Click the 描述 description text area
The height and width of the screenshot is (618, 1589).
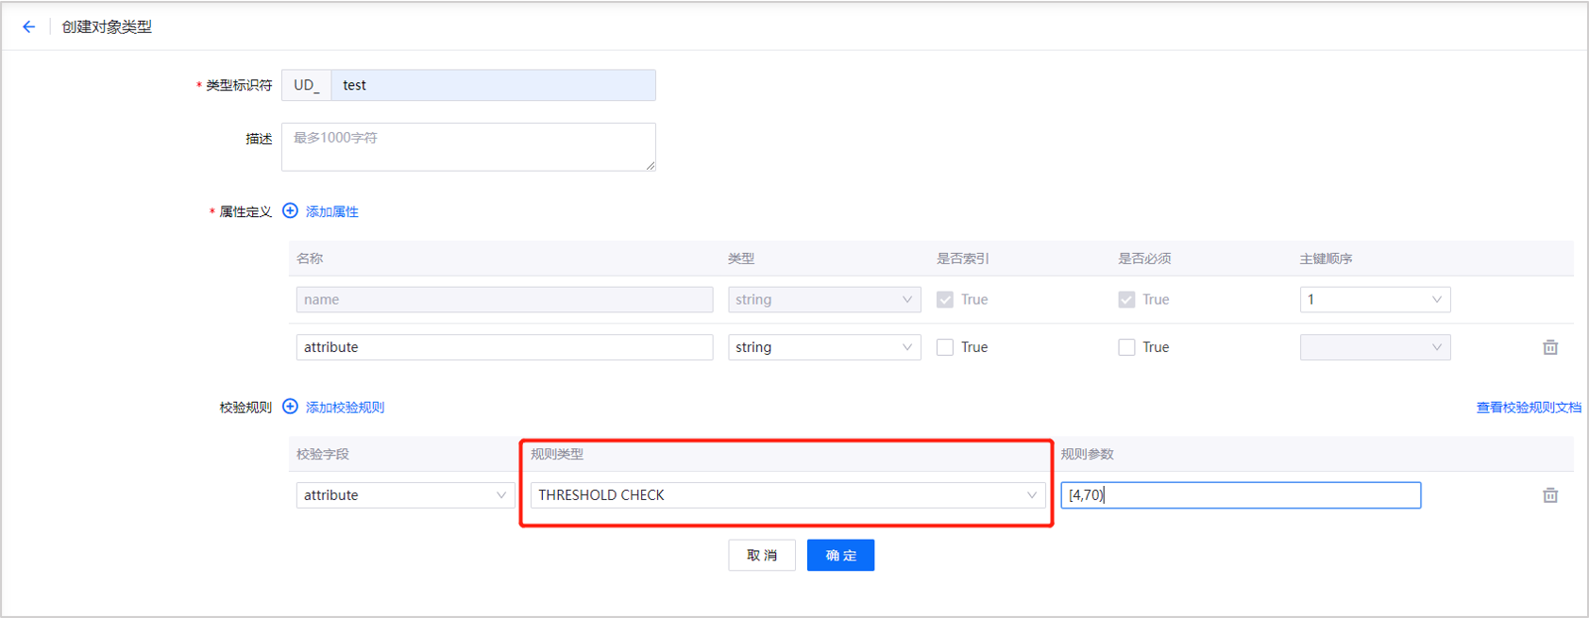468,147
